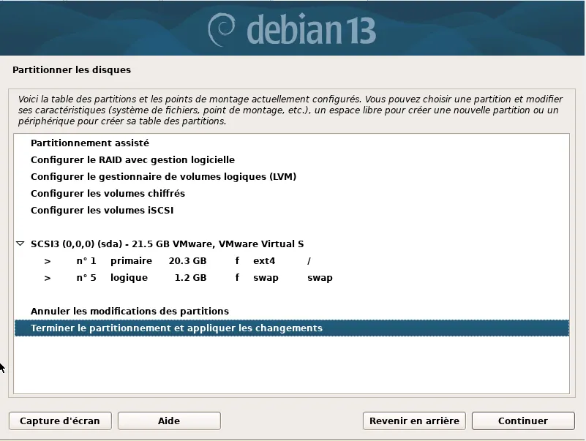Select Terminer le partitionnement et appliquer
This screenshot has width=586, height=441.
pyautogui.click(x=176, y=328)
